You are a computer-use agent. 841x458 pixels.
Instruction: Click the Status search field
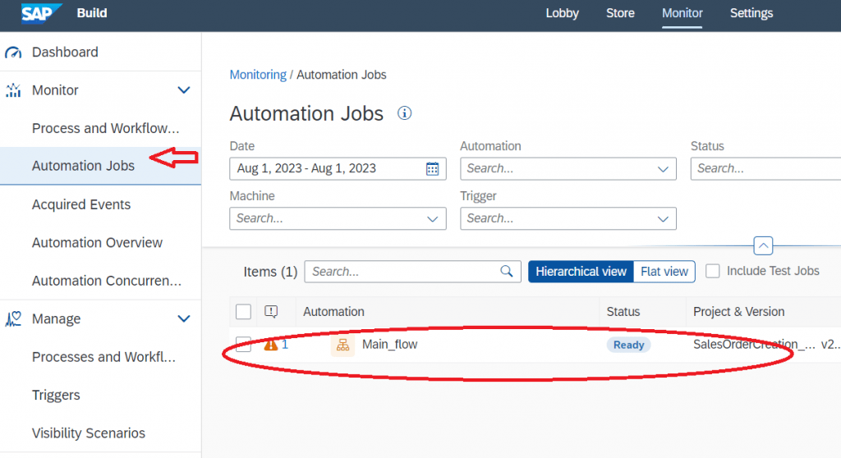(x=766, y=169)
